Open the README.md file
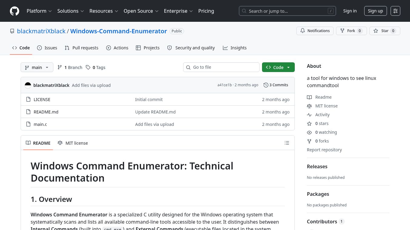The width and height of the screenshot is (410, 230). coord(46,112)
